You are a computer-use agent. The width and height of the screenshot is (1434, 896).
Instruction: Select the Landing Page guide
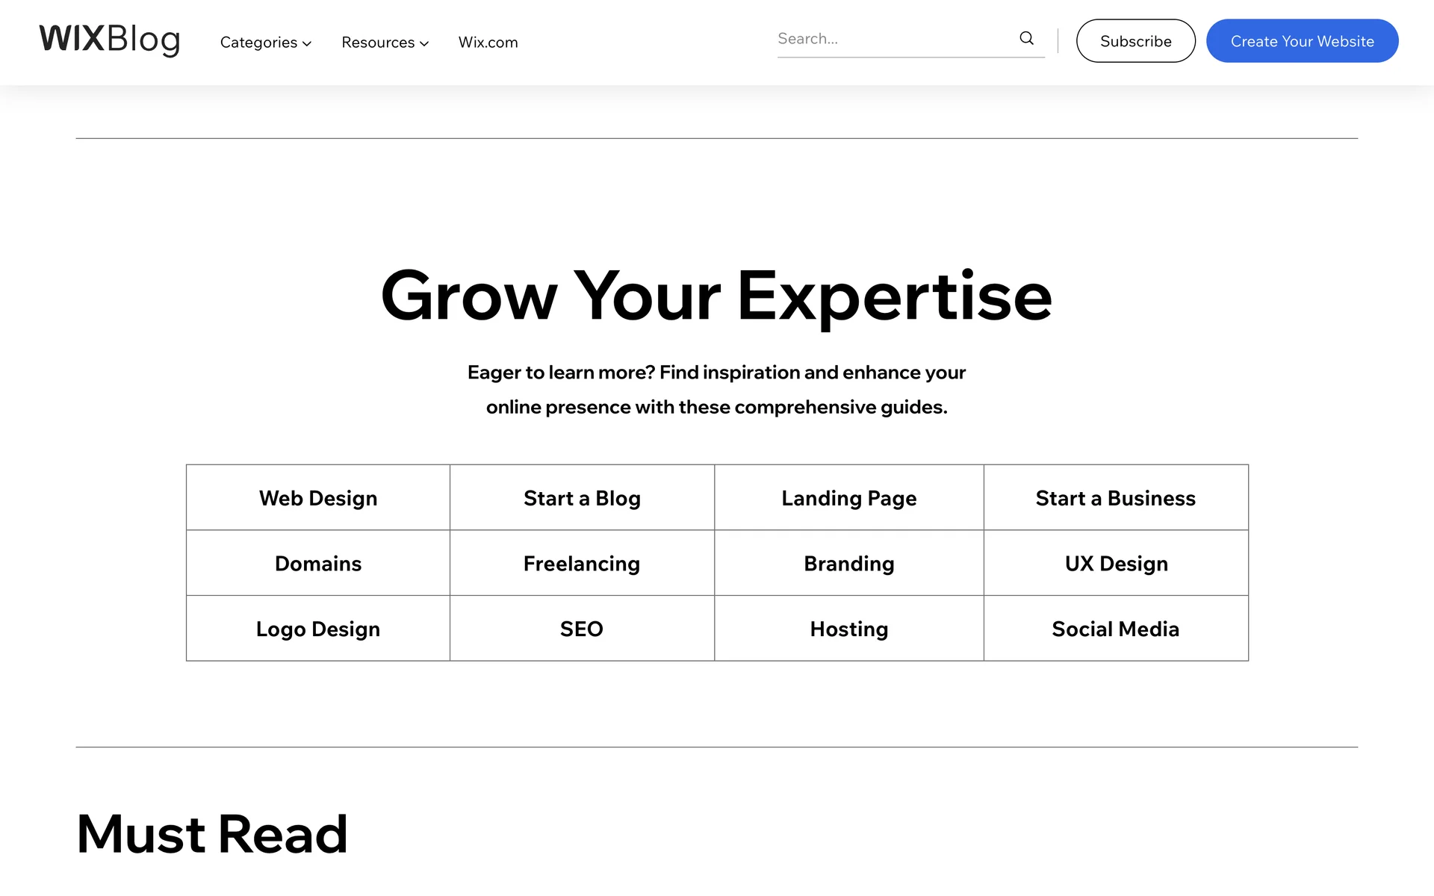point(848,498)
